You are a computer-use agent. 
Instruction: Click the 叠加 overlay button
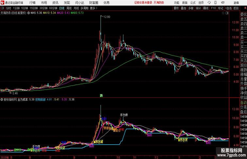coord(184,8)
